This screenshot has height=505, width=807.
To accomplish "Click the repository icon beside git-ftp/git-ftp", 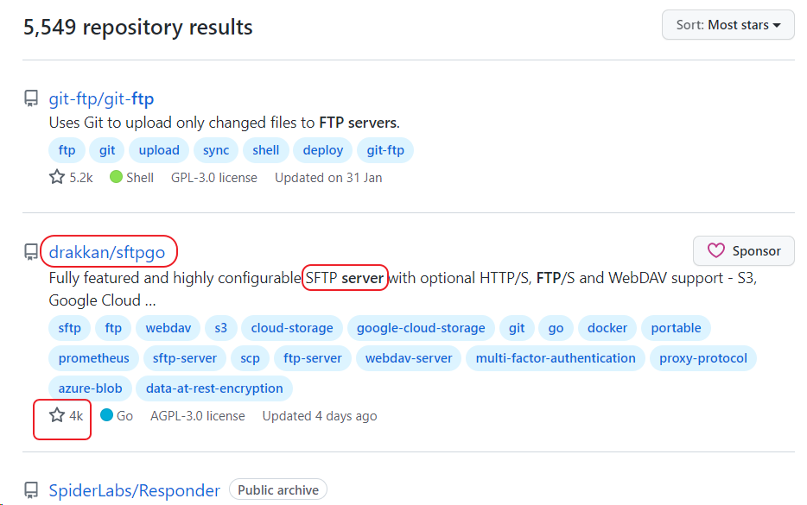I will [x=30, y=98].
